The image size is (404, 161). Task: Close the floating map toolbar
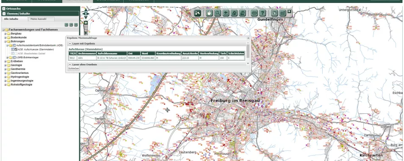pyautogui.click(x=289, y=11)
